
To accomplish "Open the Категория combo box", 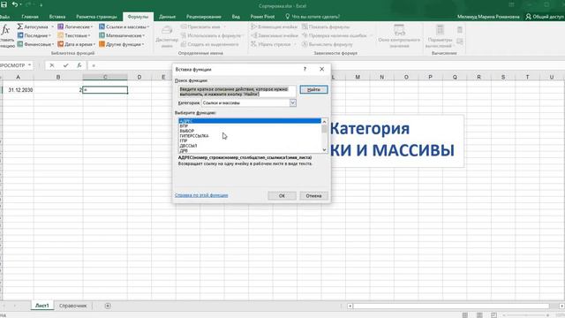I will (x=249, y=102).
